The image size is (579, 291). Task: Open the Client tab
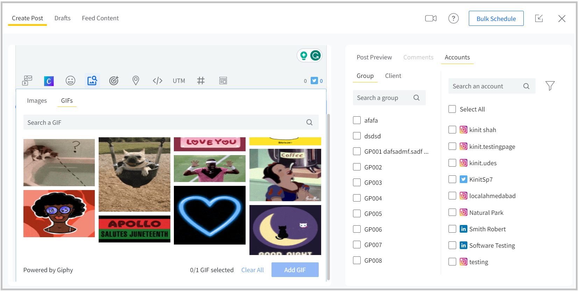[x=393, y=76]
